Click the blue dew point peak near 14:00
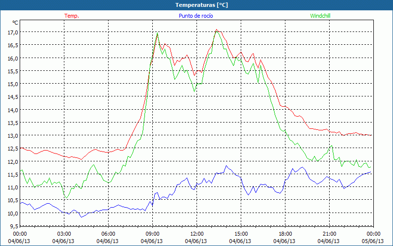The width and height of the screenshot is (393, 246). point(226,166)
